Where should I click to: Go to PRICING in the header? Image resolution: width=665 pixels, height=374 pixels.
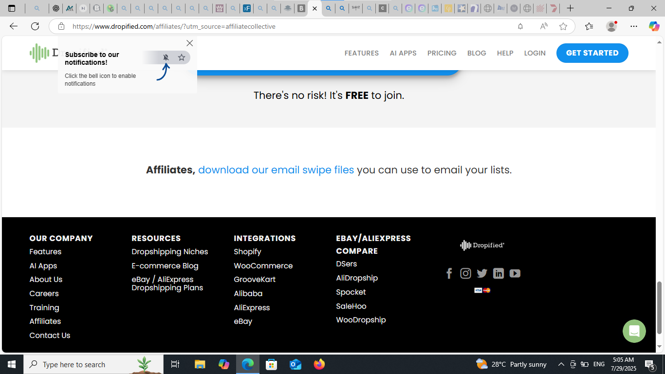coord(442,53)
